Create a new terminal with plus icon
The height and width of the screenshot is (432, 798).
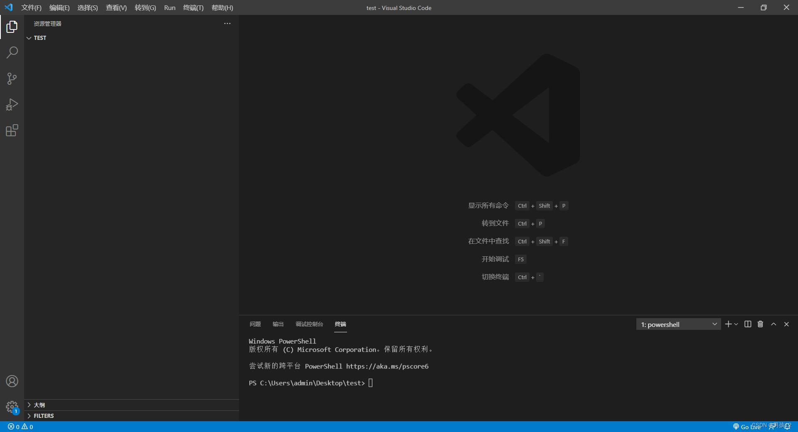[x=728, y=324]
